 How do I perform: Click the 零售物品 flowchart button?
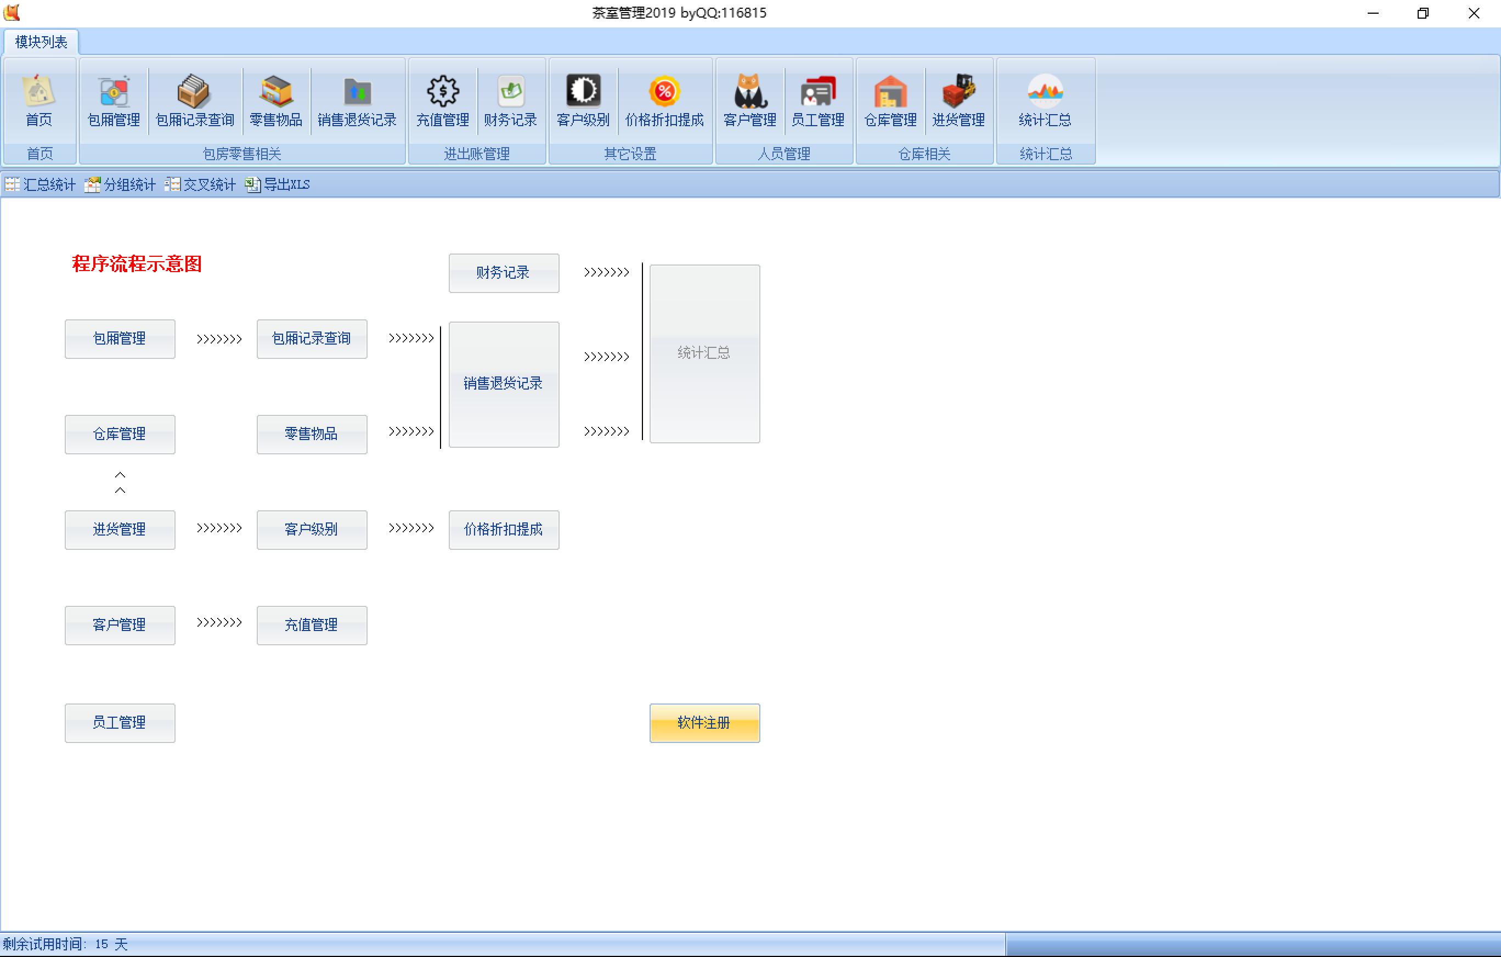coord(312,434)
